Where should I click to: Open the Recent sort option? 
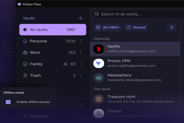(136, 27)
